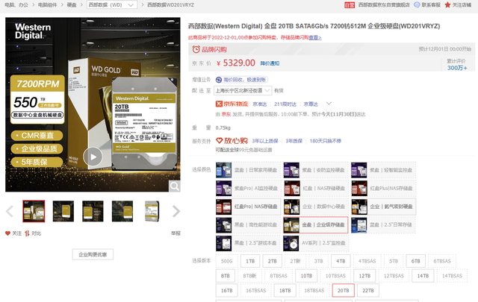
Task: Click the 降价通知 link next to the price
Action: [x=270, y=63]
